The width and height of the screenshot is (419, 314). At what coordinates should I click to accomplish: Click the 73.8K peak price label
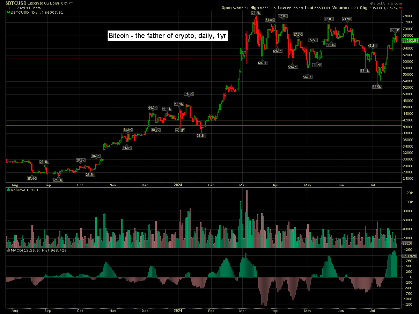[x=256, y=13]
